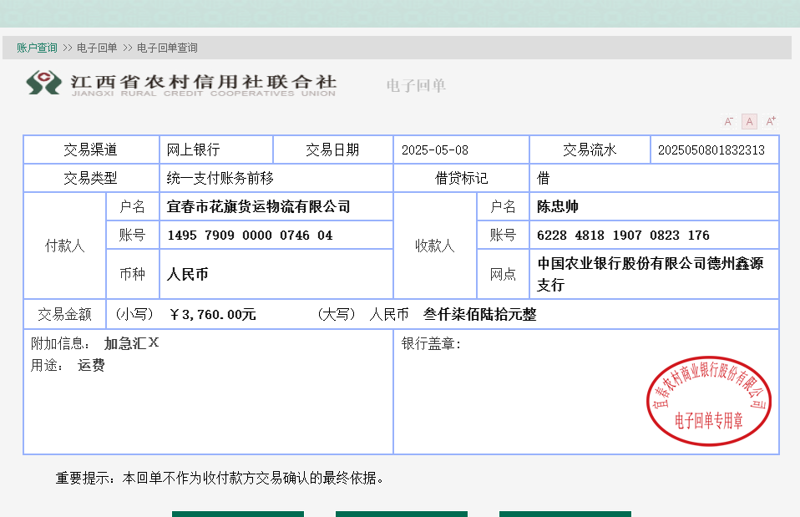
Task: Reset font to normal A icon
Action: pos(749,121)
